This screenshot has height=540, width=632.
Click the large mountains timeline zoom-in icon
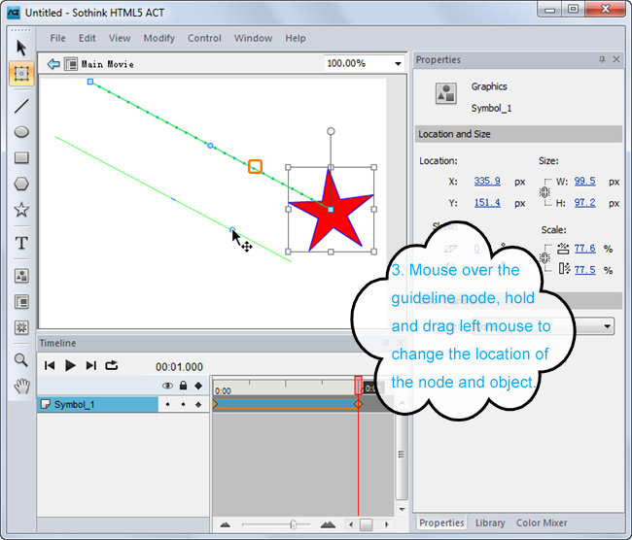(328, 523)
